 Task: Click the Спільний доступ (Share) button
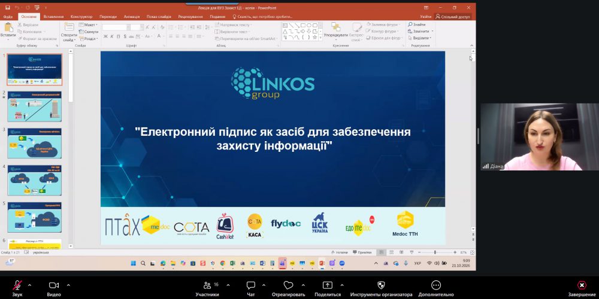click(x=453, y=17)
